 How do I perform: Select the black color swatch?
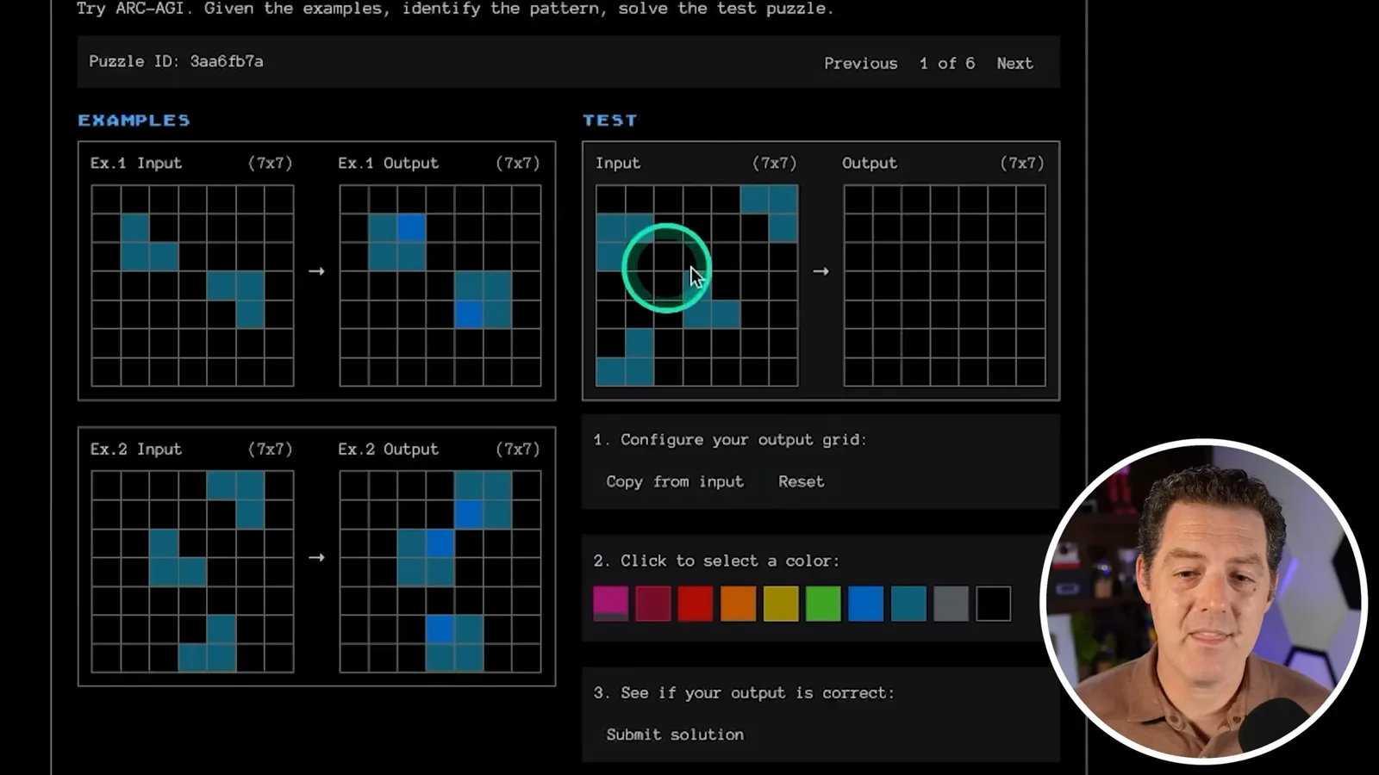pos(993,603)
